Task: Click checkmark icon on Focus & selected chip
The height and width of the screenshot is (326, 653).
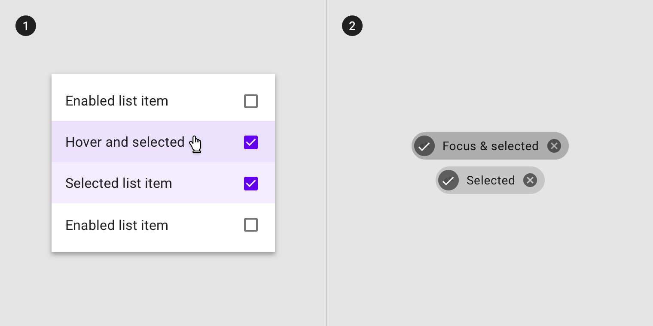Action: coord(424,146)
